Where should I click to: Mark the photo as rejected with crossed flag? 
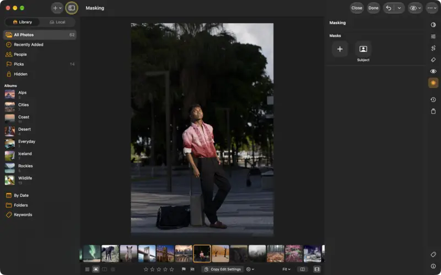pyautogui.click(x=192, y=269)
